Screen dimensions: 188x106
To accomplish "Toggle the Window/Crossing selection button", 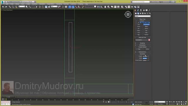I will pos(36,7).
